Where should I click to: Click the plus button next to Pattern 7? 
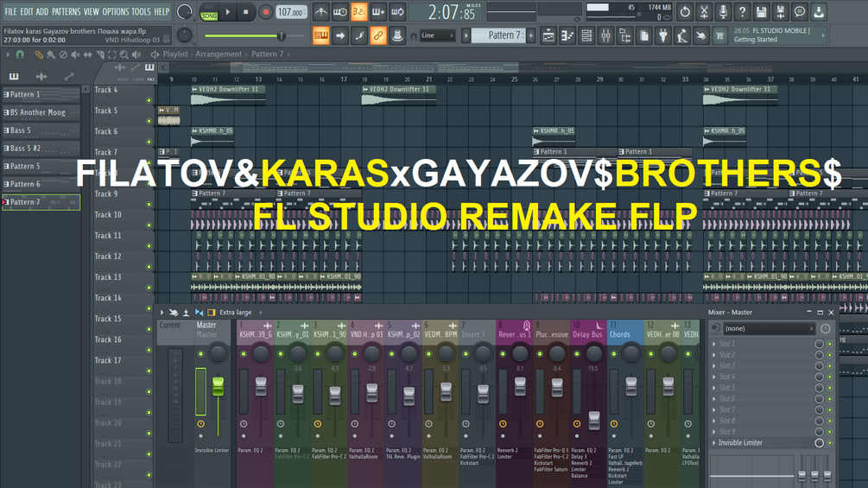[531, 35]
